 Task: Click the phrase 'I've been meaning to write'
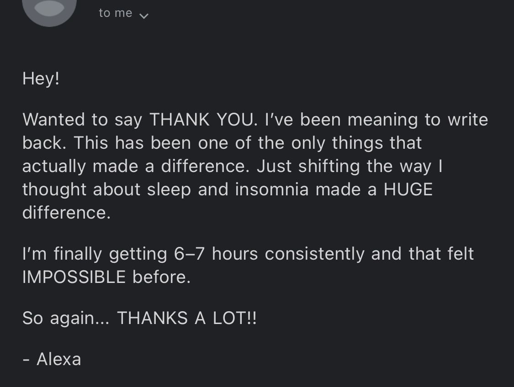[376, 119]
